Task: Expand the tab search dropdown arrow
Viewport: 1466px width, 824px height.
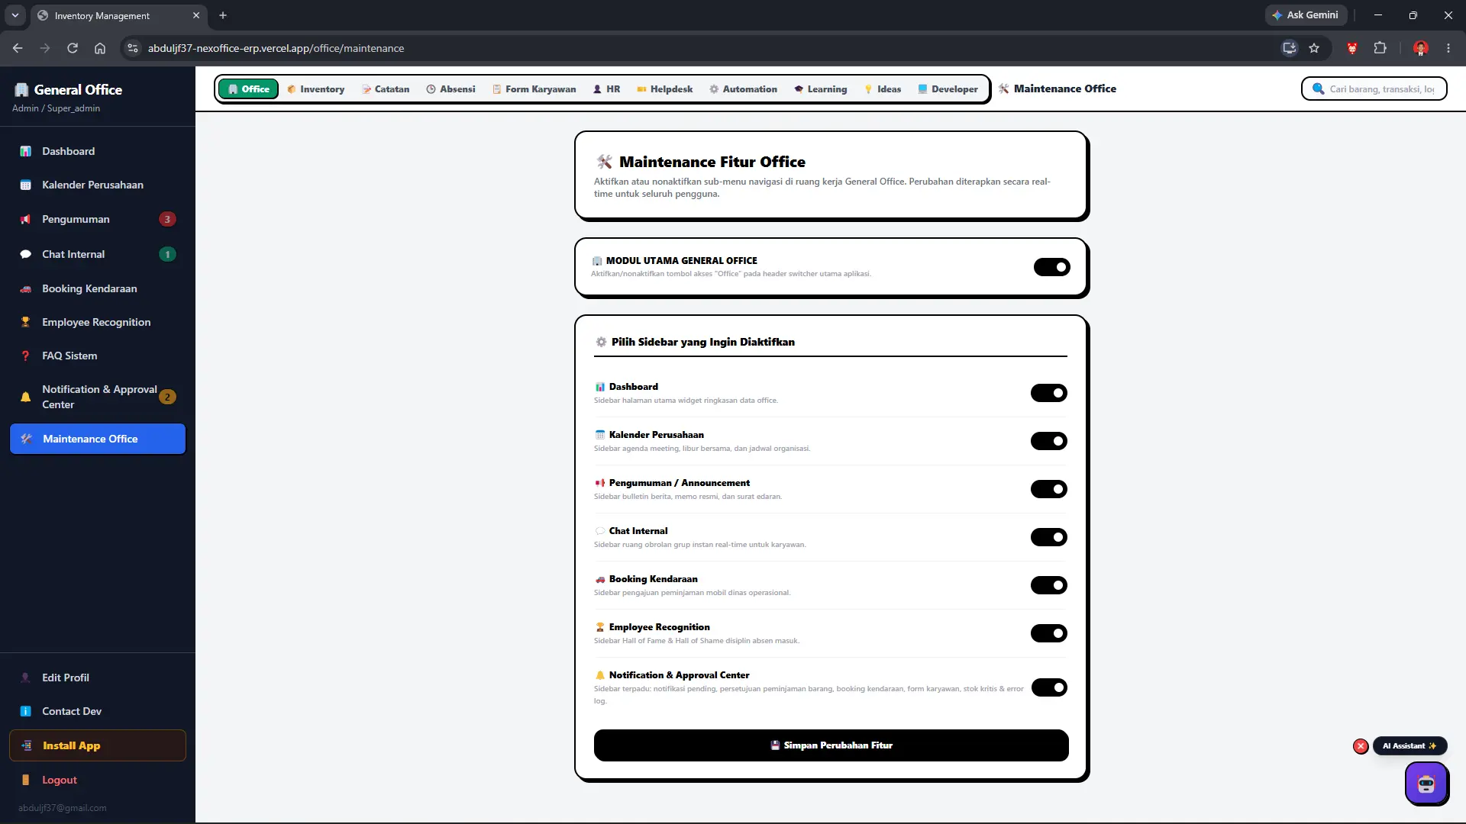Action: point(15,15)
